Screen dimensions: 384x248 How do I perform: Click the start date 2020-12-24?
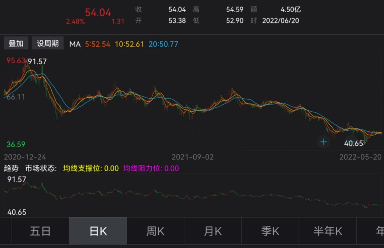coord(25,157)
